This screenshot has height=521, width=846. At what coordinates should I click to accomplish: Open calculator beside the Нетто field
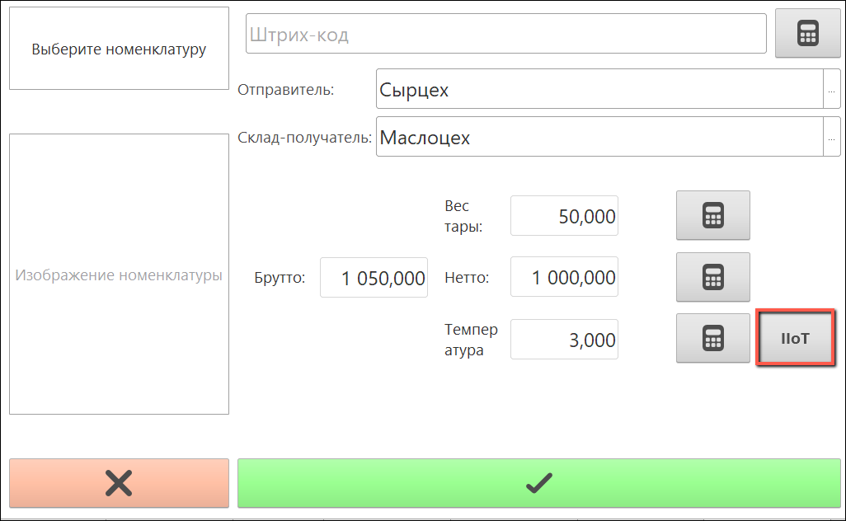pyautogui.click(x=712, y=277)
